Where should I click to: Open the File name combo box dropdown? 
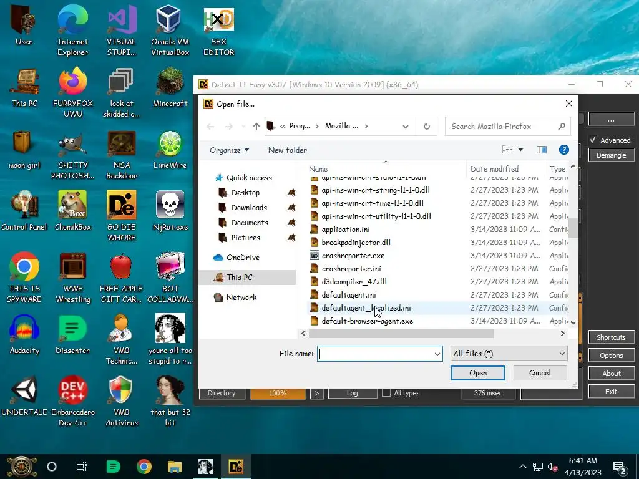(x=437, y=354)
